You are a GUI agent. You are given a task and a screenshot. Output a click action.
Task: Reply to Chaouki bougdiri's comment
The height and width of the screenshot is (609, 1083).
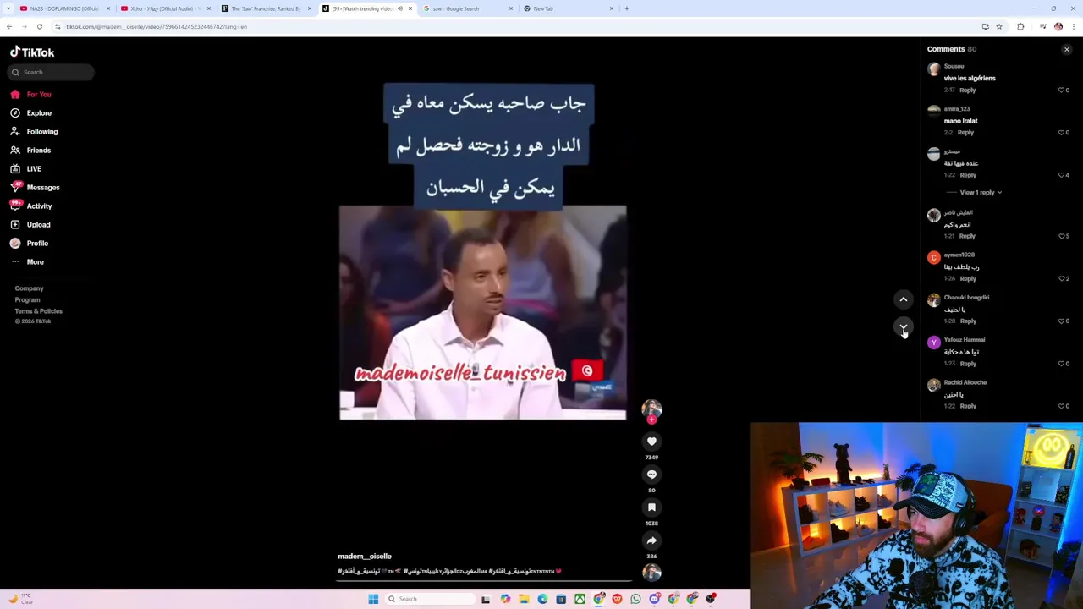(x=967, y=321)
